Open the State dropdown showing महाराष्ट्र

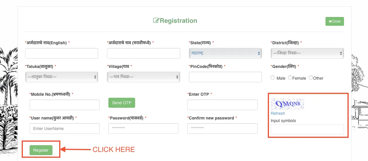pos(225,53)
